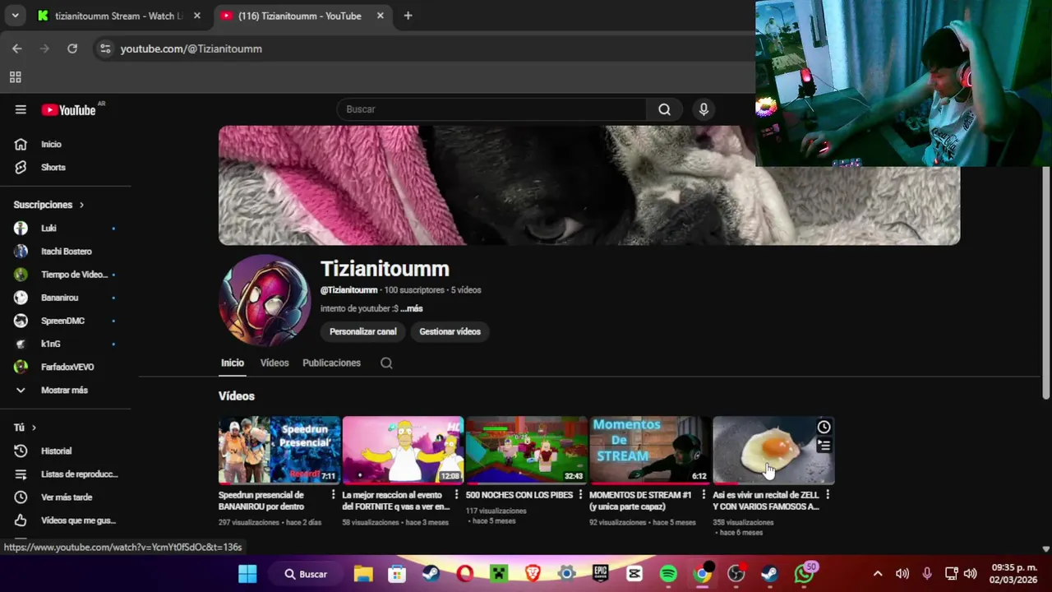Click the YouTube logo
This screenshot has width=1052, height=592.
coord(69,110)
